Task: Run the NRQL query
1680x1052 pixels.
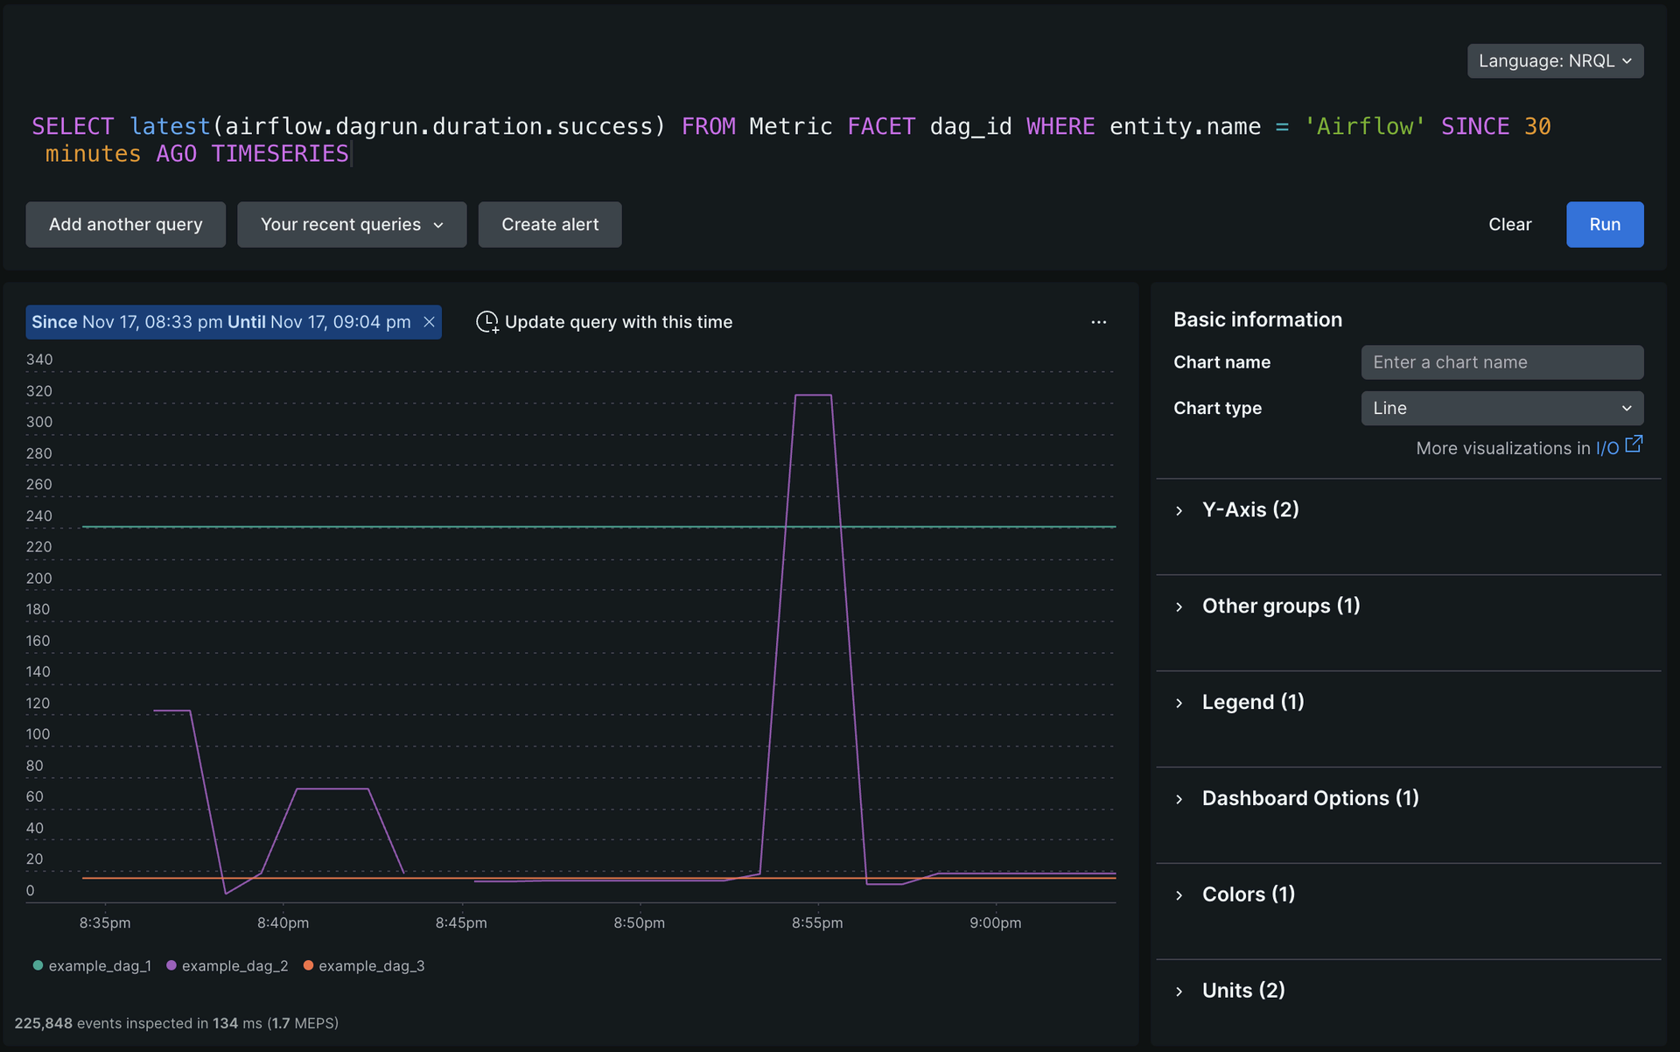Action: [1604, 225]
